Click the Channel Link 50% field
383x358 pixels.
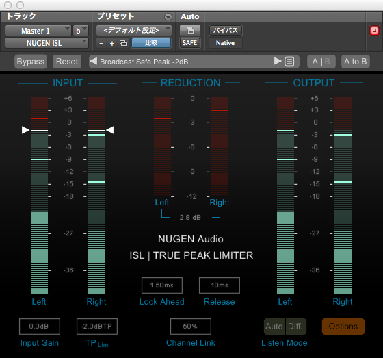click(191, 327)
